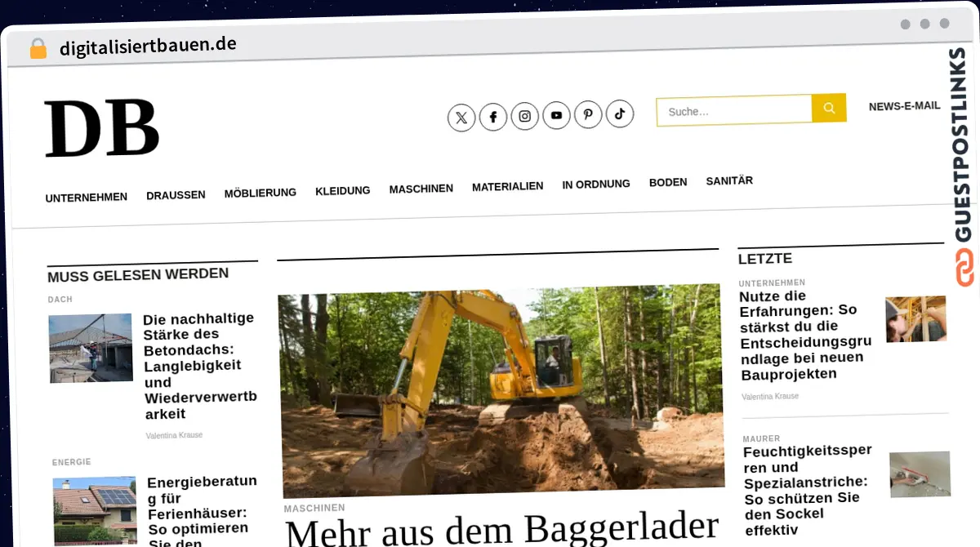Click the MUSS GELESEN WERDEN heading

(138, 275)
